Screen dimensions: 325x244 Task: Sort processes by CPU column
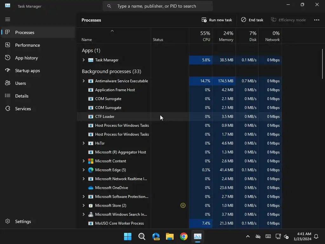point(201,36)
